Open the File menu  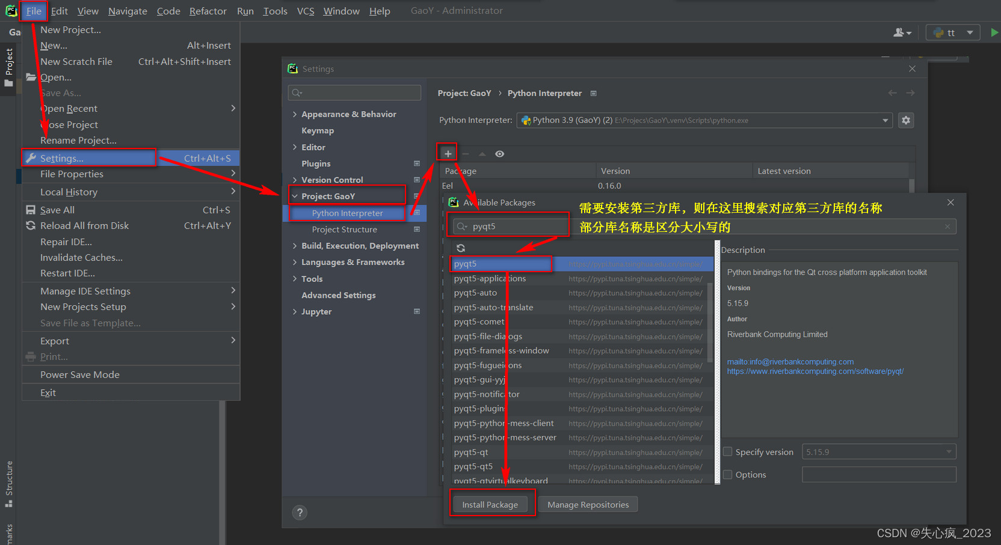tap(34, 11)
